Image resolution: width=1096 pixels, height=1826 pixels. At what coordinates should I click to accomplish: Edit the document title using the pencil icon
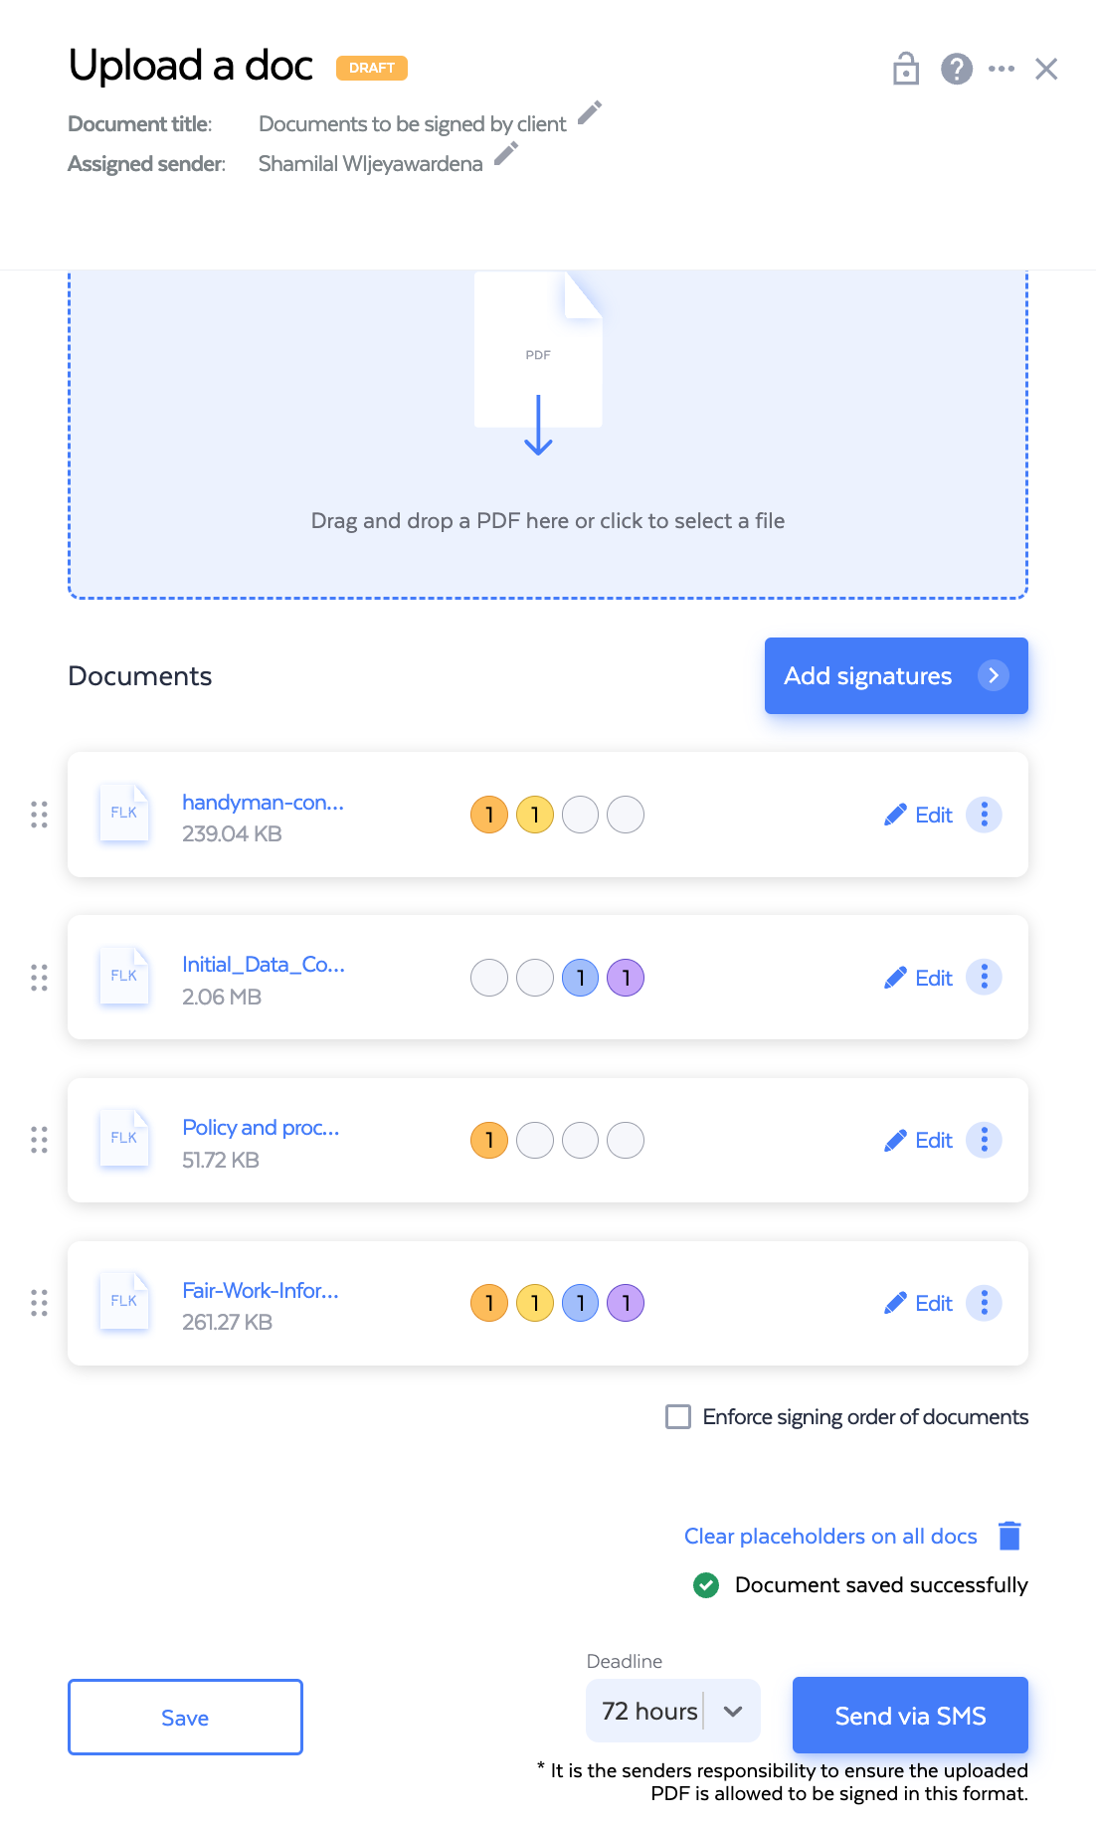590,115
